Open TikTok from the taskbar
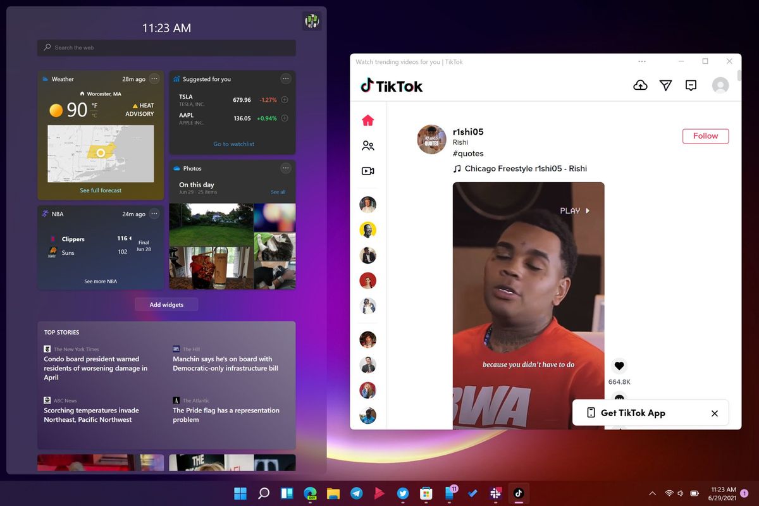 pos(519,493)
